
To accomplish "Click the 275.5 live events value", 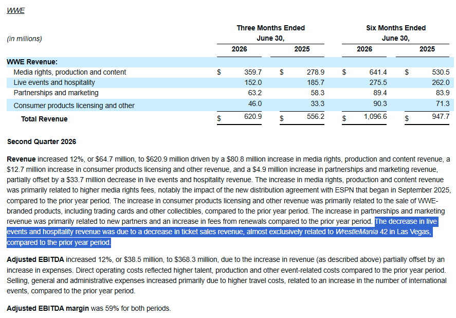I will [378, 82].
